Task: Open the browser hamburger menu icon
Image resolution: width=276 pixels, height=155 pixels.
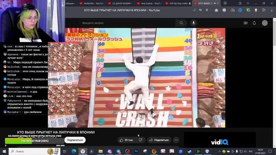Action: tap(248, 3)
